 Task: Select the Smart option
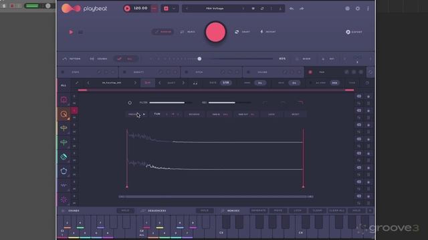point(242,32)
